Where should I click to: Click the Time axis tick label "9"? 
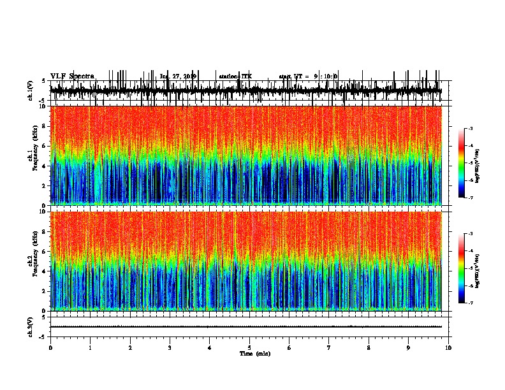pos(408,348)
